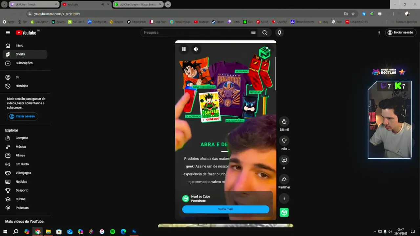This screenshot has width=420, height=236.
Task: Click the search magnifier button
Action: point(264,32)
